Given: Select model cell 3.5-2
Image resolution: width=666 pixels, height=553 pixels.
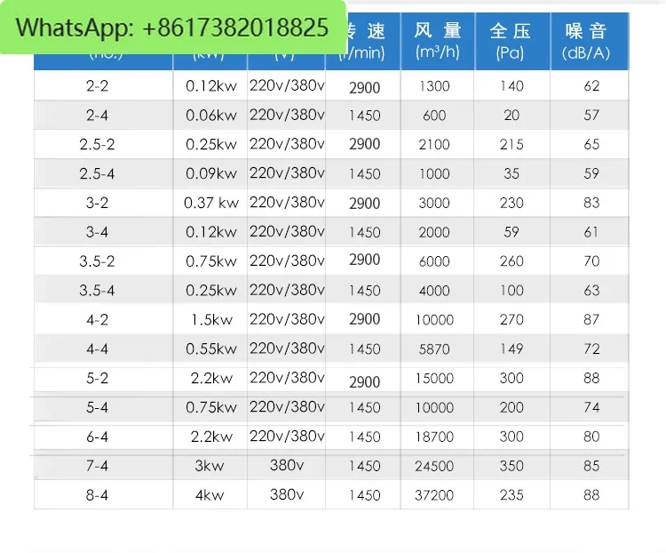Looking at the screenshot, I should pos(98,260).
